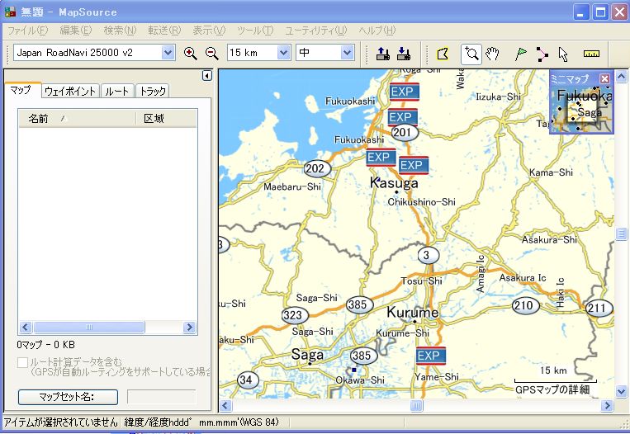Toggle include route calculation data checkbox
Viewport: 630px width, 434px height.
22,362
